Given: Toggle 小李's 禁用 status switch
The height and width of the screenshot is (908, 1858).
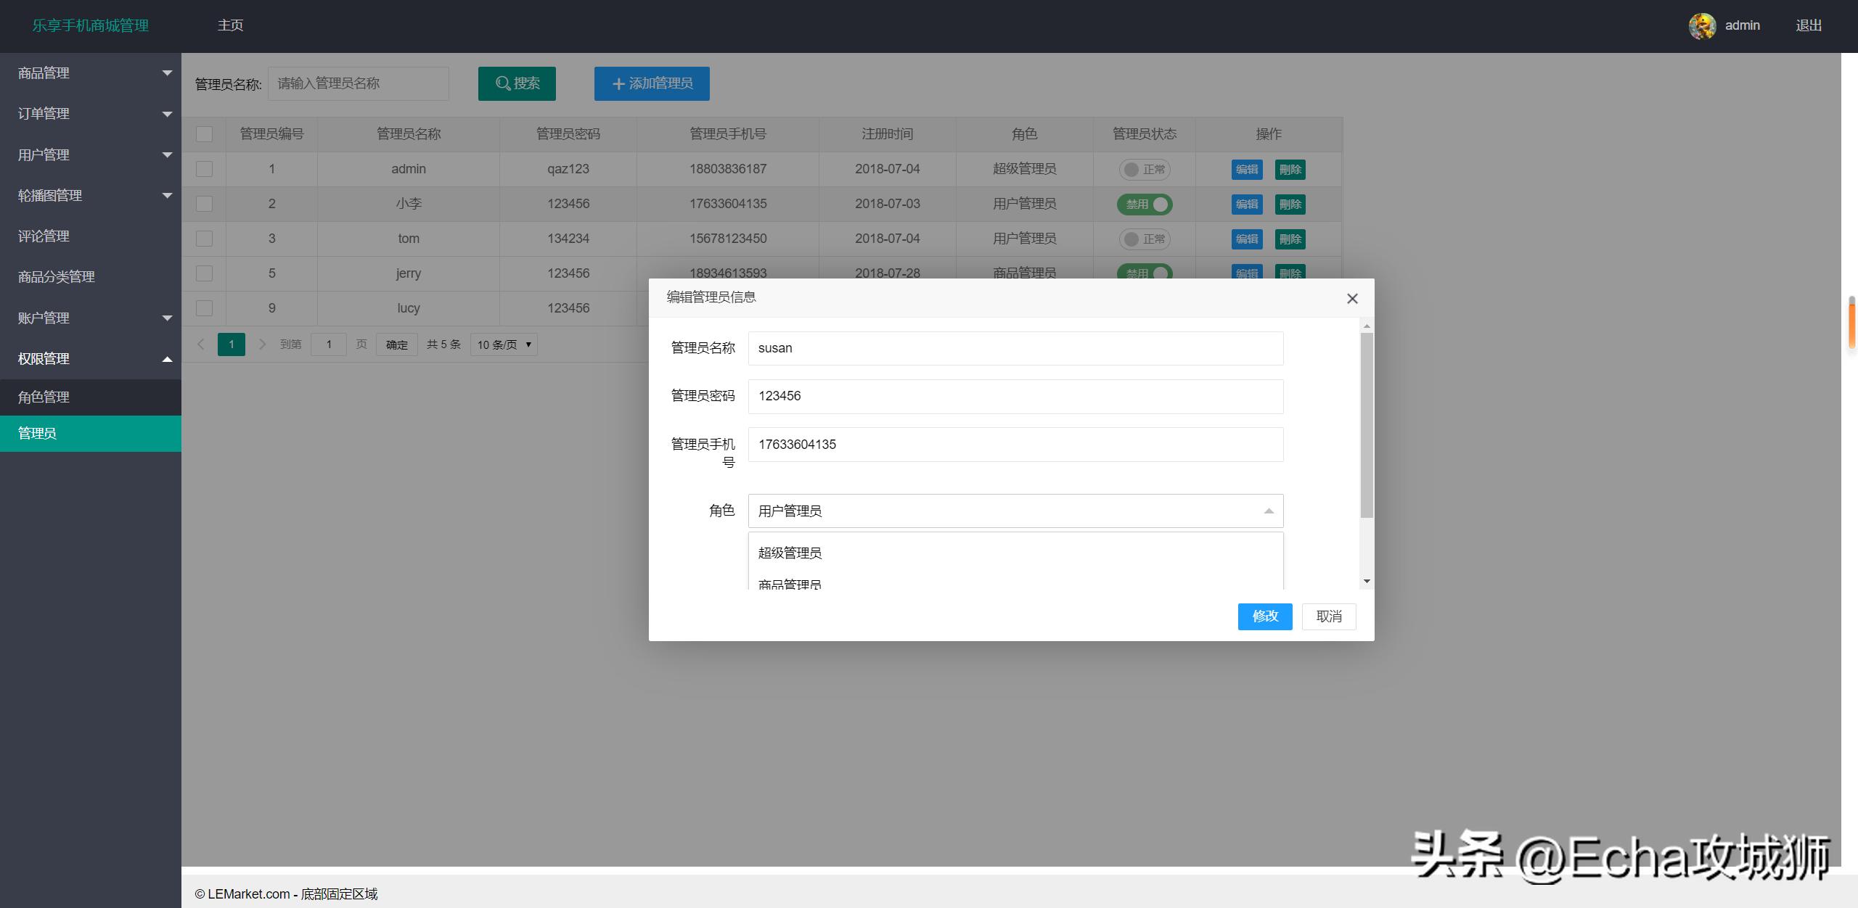Looking at the screenshot, I should point(1145,204).
